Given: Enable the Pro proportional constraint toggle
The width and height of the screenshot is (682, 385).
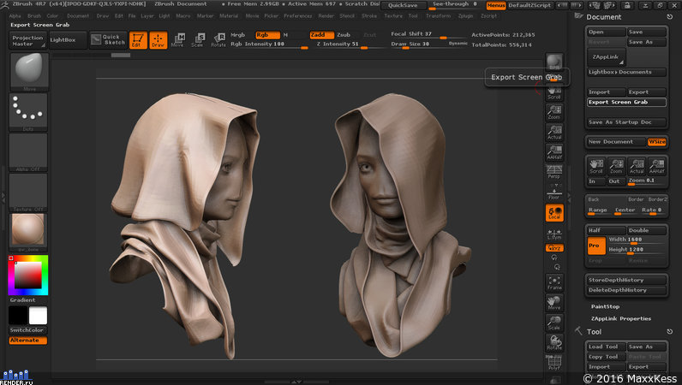Looking at the screenshot, I should (x=595, y=246).
